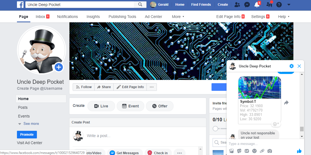Click Create in top blue bar
This screenshot has width=311, height=155.
click(223, 5)
